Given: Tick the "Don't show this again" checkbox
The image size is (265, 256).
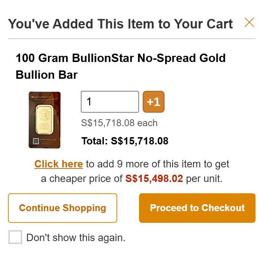Looking at the screenshot, I should [15, 237].
